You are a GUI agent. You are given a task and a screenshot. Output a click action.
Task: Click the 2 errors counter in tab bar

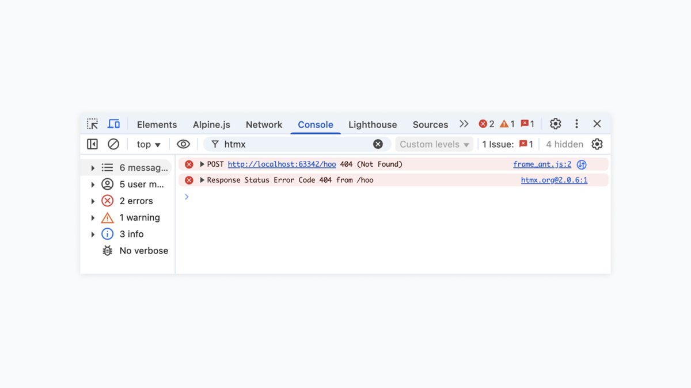(487, 124)
